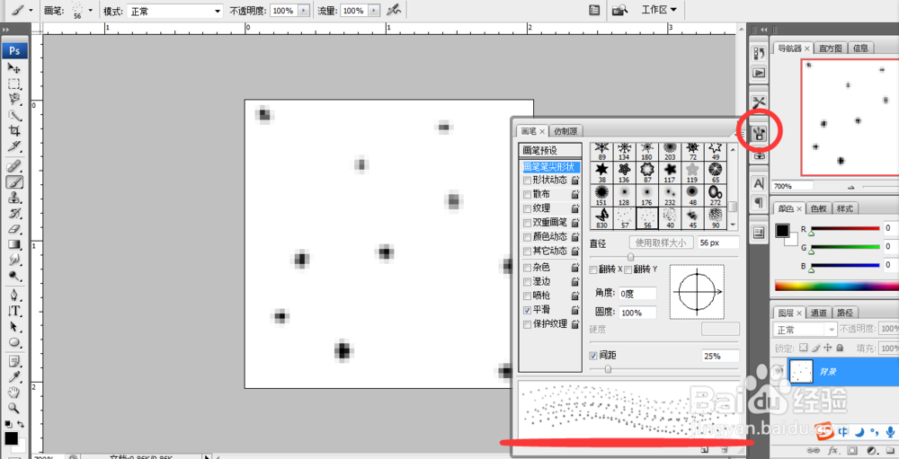Enable 颜色动态 checkbox
The height and width of the screenshot is (459, 899).
[x=528, y=237]
